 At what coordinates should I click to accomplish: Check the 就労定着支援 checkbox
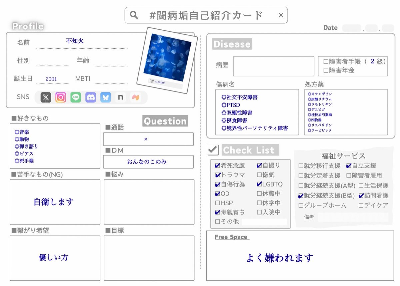(x=301, y=176)
